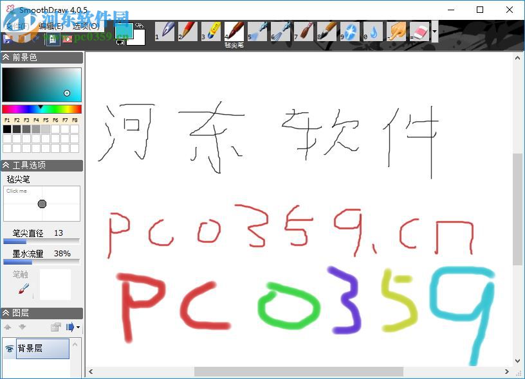Screen dimensions: 525x379
Task: Collapse the 工具选项 tool options panel
Action: [x=8, y=165]
